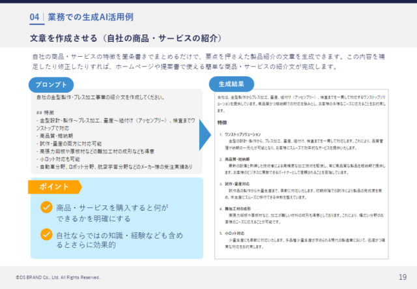Image resolution: width=417 pixels, height=289 pixels.
Task: Click the 特徴 heading in generated result
Action: point(222,123)
